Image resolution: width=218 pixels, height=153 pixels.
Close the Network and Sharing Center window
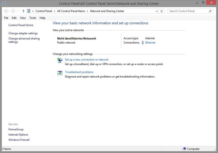tap(211, 3)
